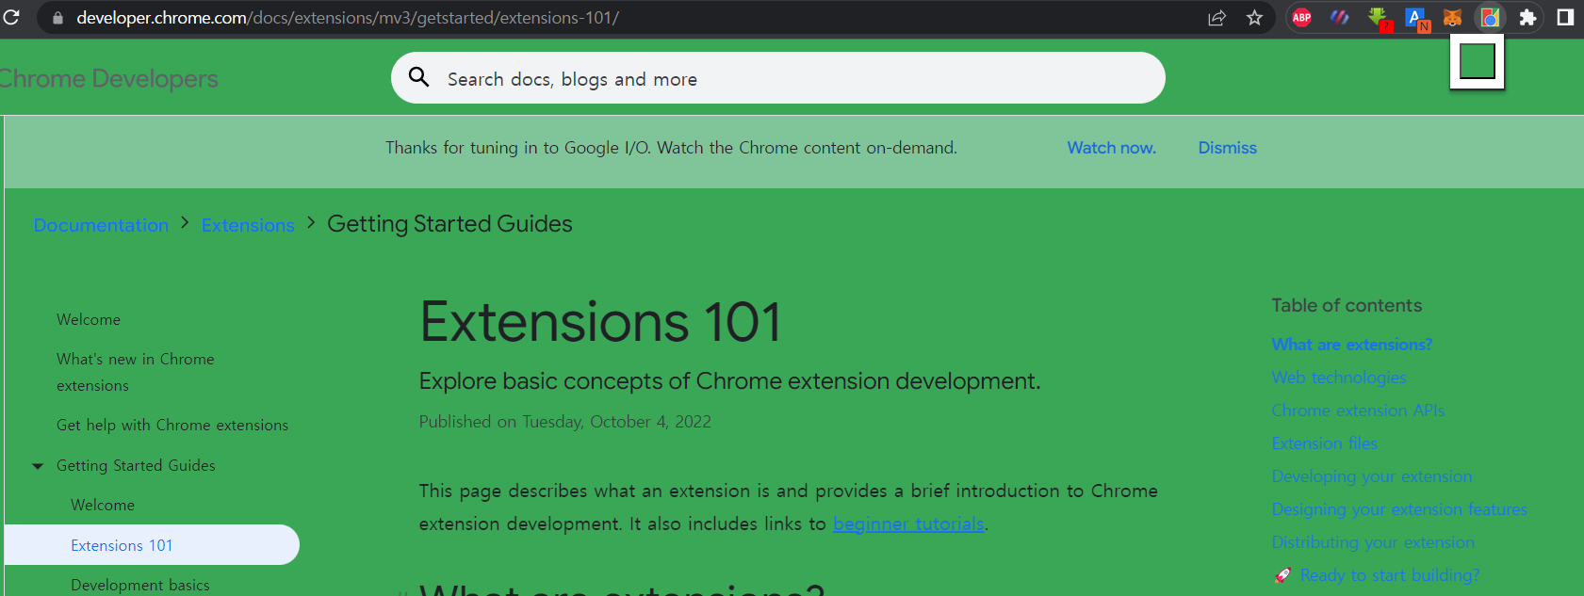Image resolution: width=1584 pixels, height=596 pixels.
Task: Go to the Documentation breadcrumb
Action: click(101, 225)
